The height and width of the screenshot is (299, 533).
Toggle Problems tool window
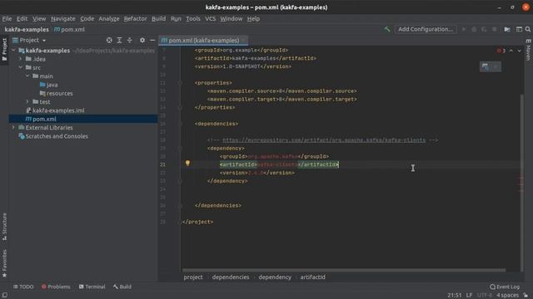pyautogui.click(x=56, y=287)
